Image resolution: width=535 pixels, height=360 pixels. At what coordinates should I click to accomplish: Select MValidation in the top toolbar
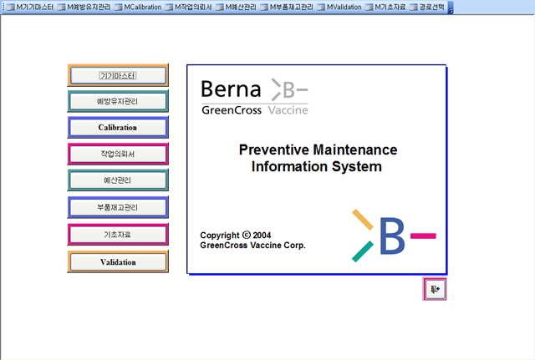click(339, 8)
